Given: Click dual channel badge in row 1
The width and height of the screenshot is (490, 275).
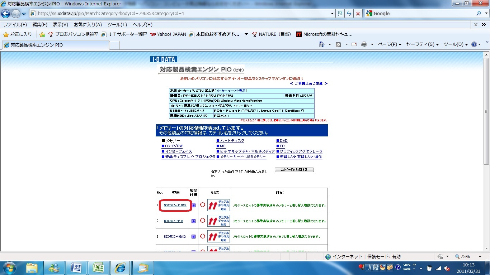Looking at the screenshot, I should (x=218, y=205).
